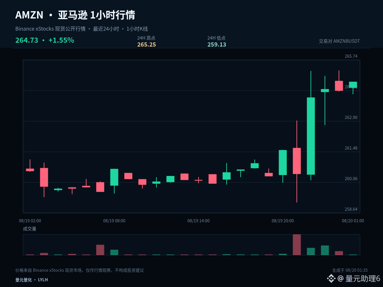Click the first red candle at 08/19 02:00
This screenshot has height=287, width=383.
point(30,170)
